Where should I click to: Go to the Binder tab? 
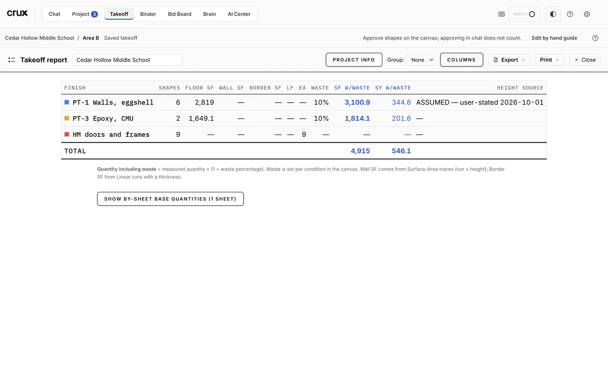(x=148, y=14)
